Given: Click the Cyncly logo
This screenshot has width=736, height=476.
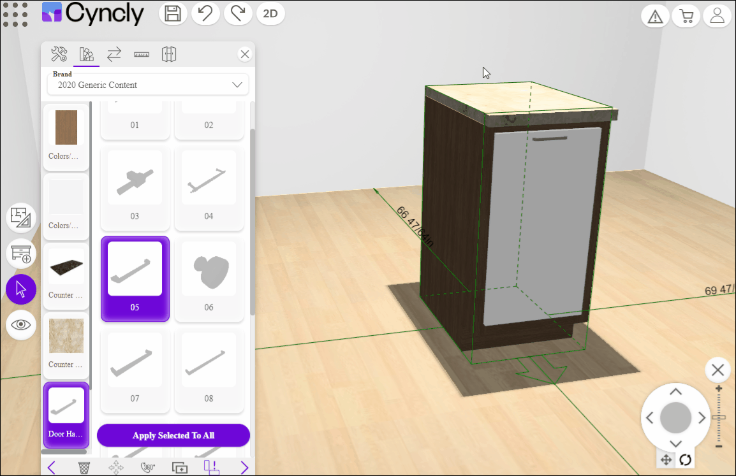Looking at the screenshot, I should (x=93, y=13).
